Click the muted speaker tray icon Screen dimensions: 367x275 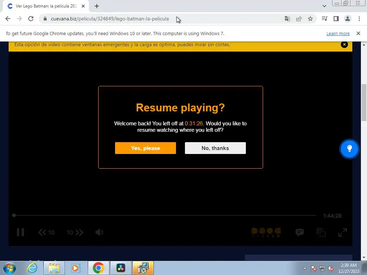(331, 268)
